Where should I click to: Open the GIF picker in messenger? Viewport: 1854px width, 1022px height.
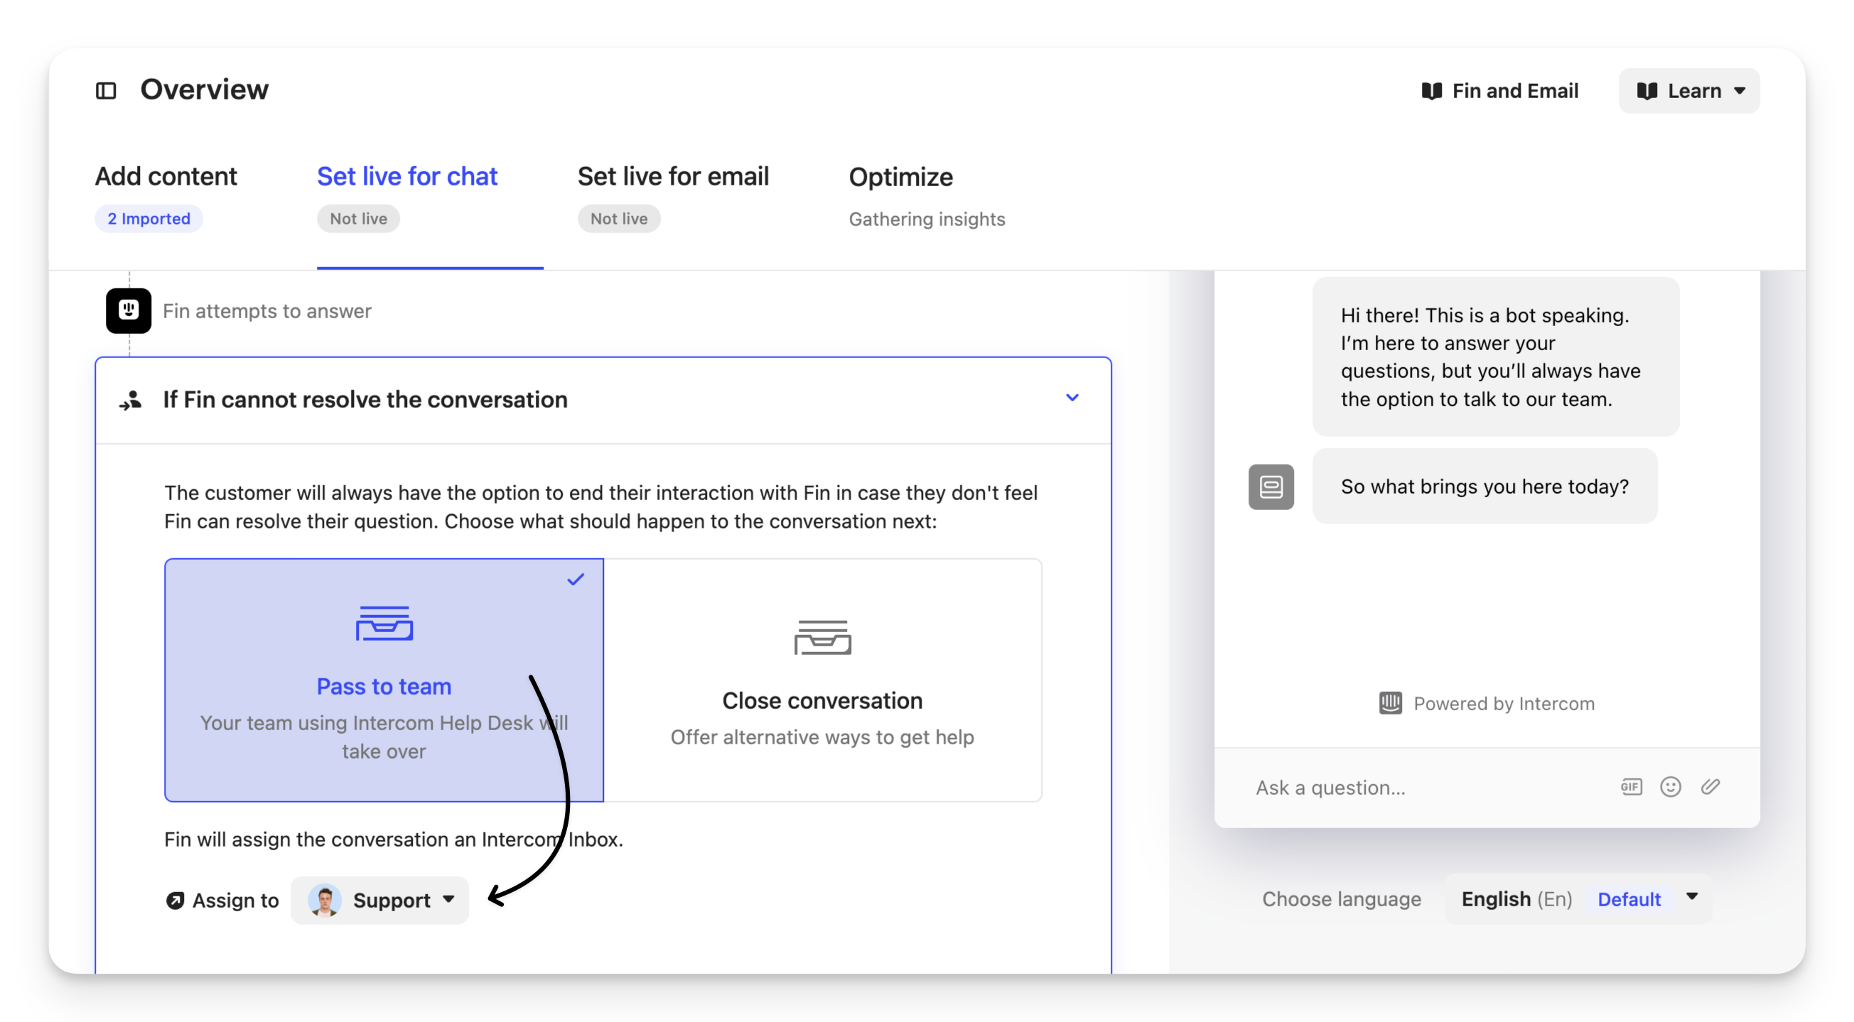tap(1631, 787)
